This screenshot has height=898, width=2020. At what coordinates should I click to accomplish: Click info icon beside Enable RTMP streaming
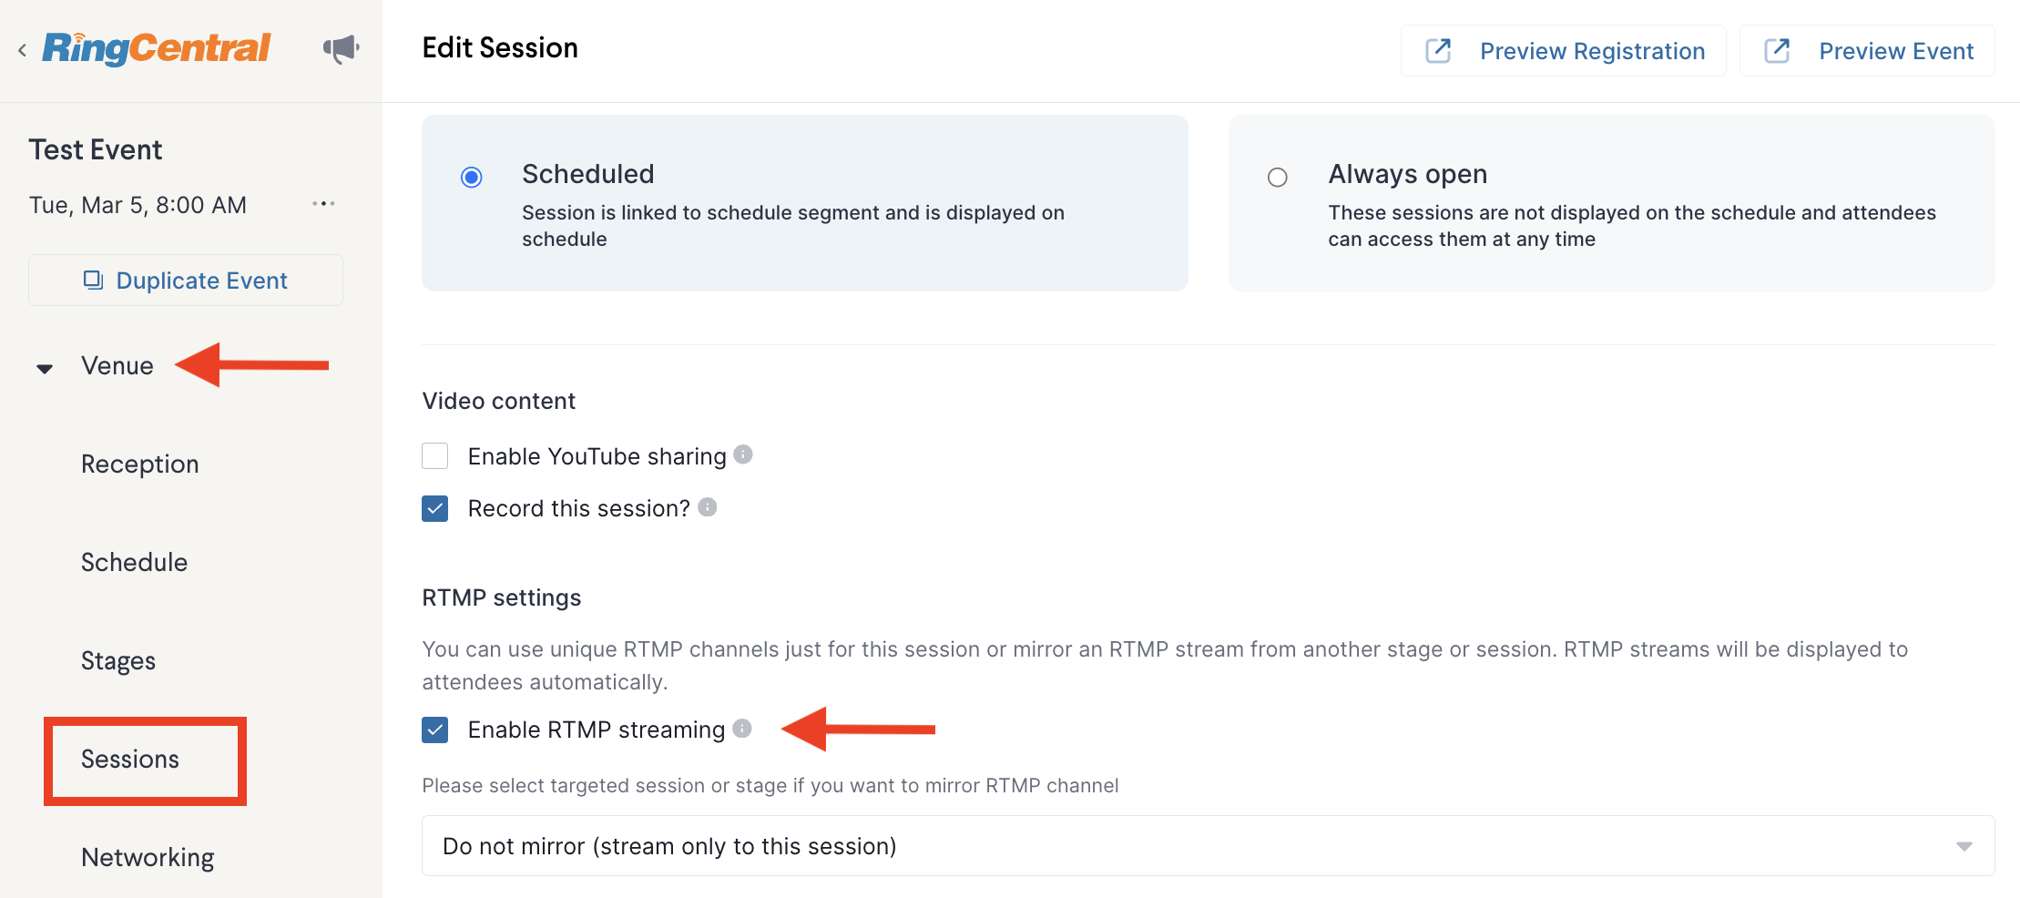tap(742, 728)
